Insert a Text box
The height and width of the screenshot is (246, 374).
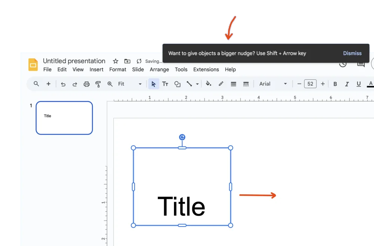tap(165, 84)
